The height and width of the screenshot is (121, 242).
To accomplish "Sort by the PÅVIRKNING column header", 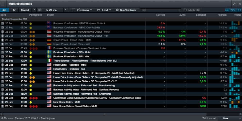I will tap(36, 15).
